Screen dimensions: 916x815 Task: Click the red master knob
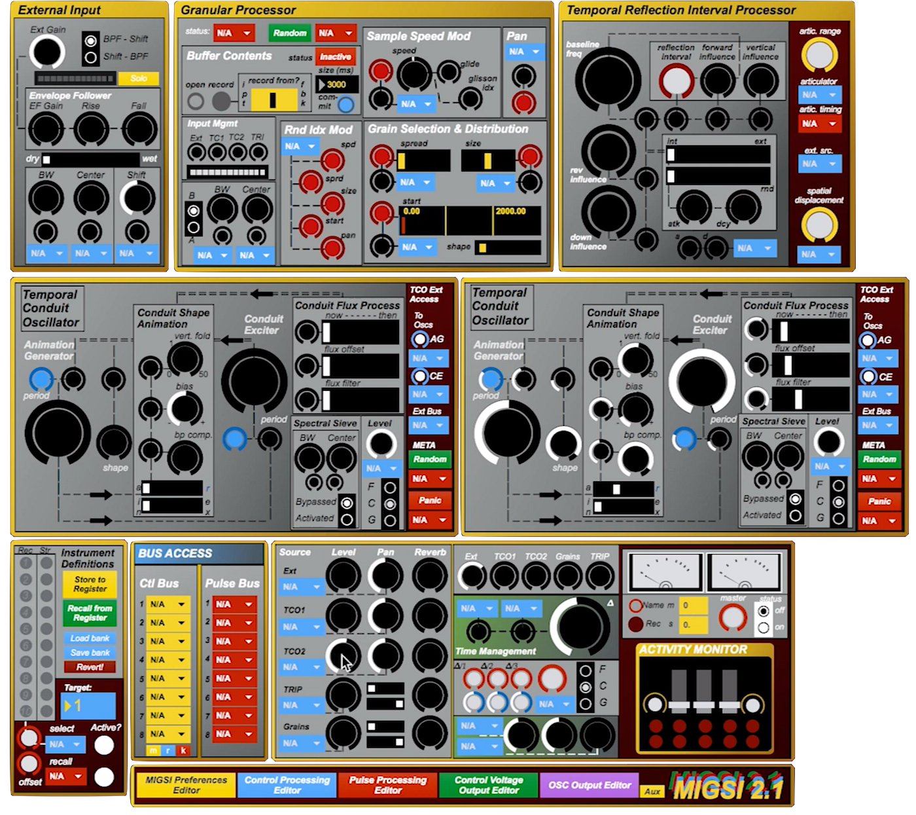pos(732,617)
